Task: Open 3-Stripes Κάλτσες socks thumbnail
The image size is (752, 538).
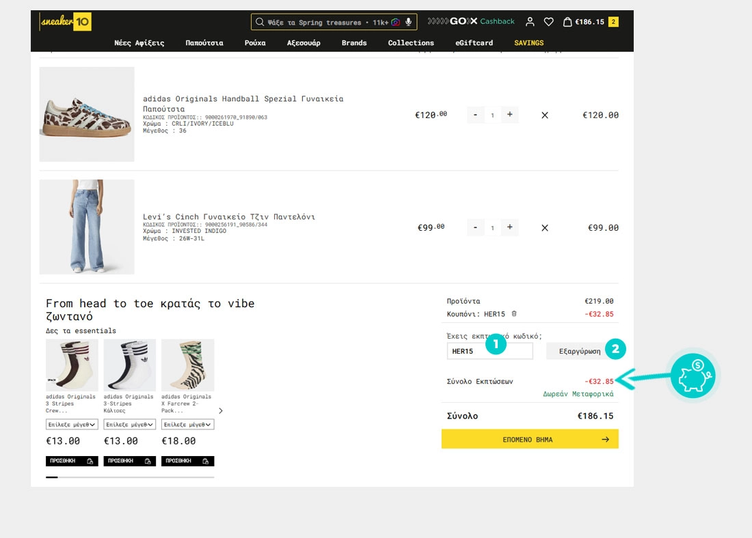Action: (x=129, y=365)
